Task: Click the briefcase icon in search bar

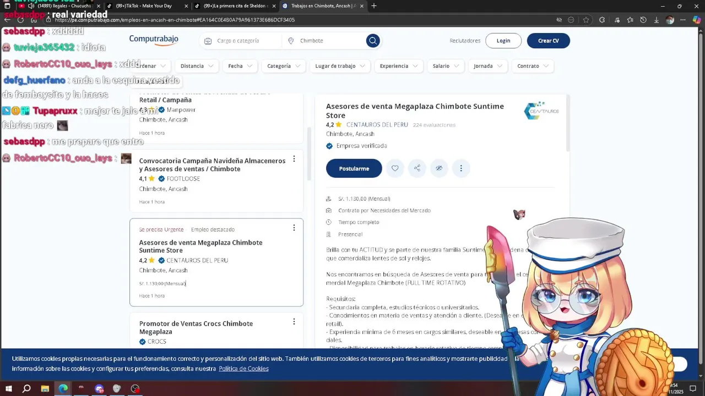Action: click(x=208, y=41)
